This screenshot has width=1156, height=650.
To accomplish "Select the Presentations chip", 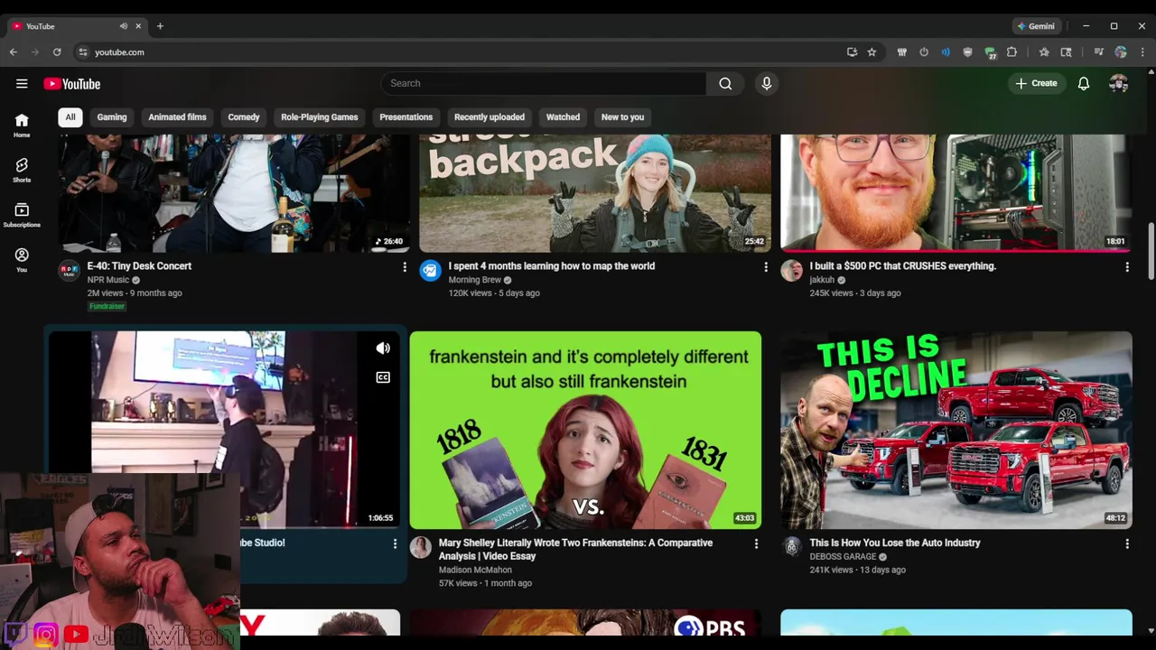I will (x=406, y=117).
